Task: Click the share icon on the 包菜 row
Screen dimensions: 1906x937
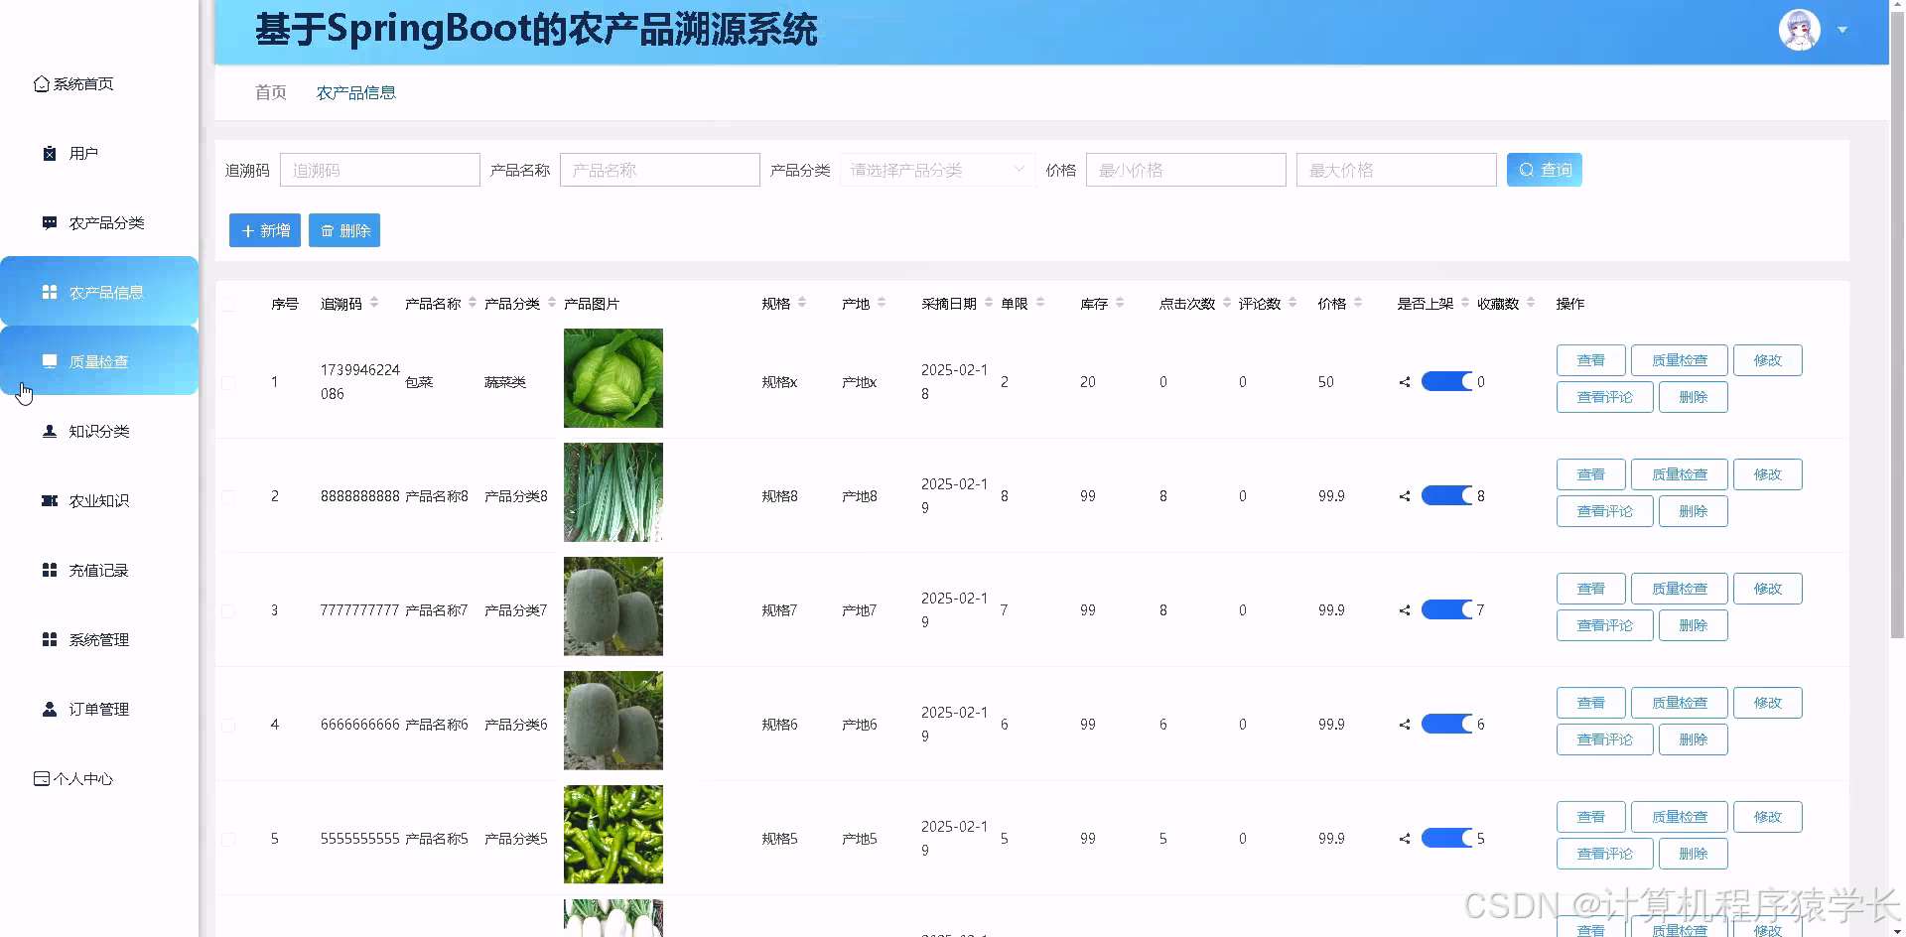Action: click(x=1403, y=381)
